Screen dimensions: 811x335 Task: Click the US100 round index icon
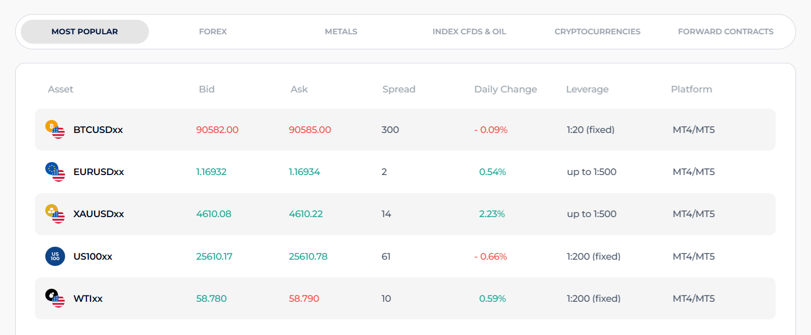tap(55, 257)
